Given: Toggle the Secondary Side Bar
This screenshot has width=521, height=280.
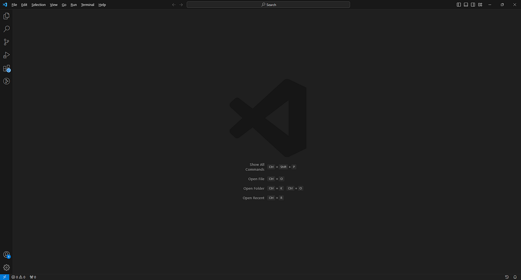Looking at the screenshot, I should tap(473, 4).
